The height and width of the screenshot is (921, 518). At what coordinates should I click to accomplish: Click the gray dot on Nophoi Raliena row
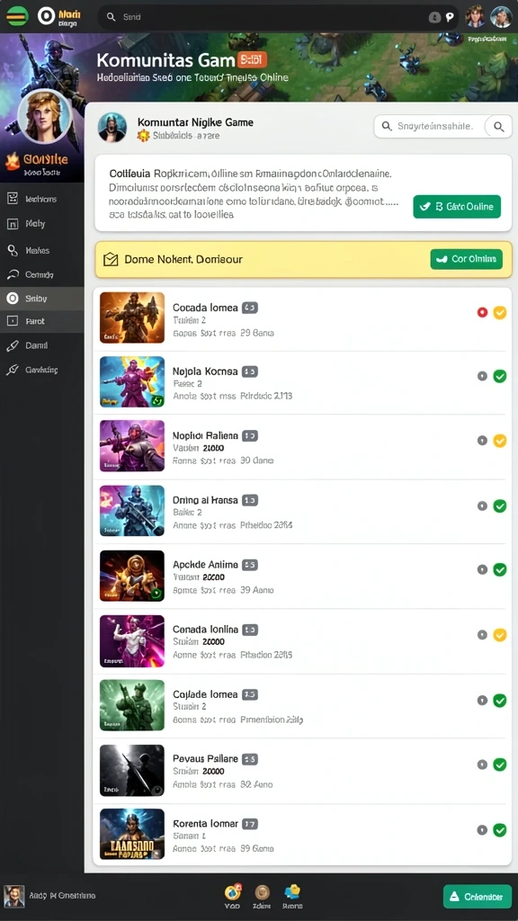tap(482, 441)
